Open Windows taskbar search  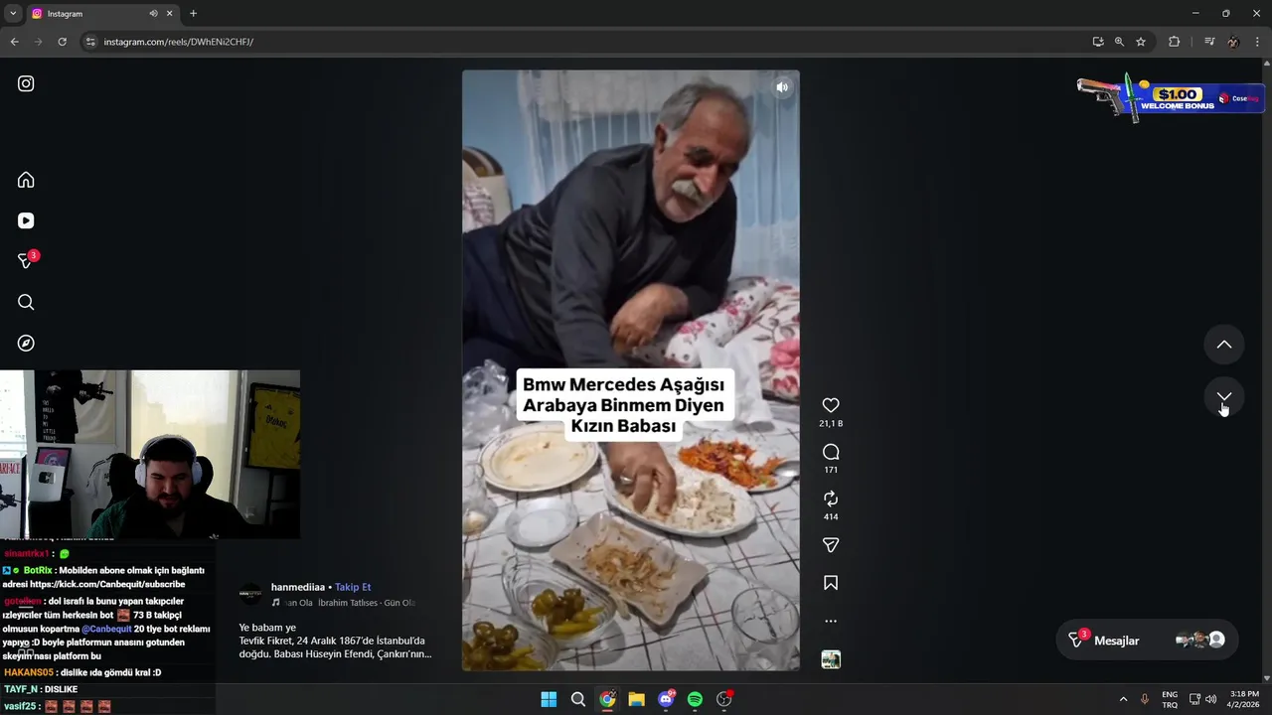[577, 699]
